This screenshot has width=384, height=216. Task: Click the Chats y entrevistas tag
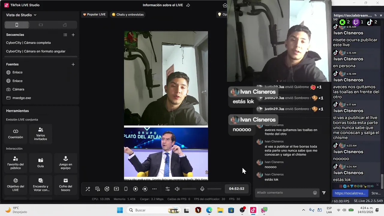tap(128, 14)
